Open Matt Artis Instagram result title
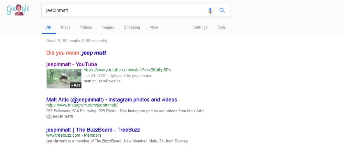The image size is (344, 148). (x=111, y=100)
